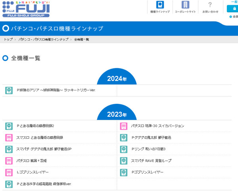Open パチスロ 戦国†恋姫 link

pos(32,161)
